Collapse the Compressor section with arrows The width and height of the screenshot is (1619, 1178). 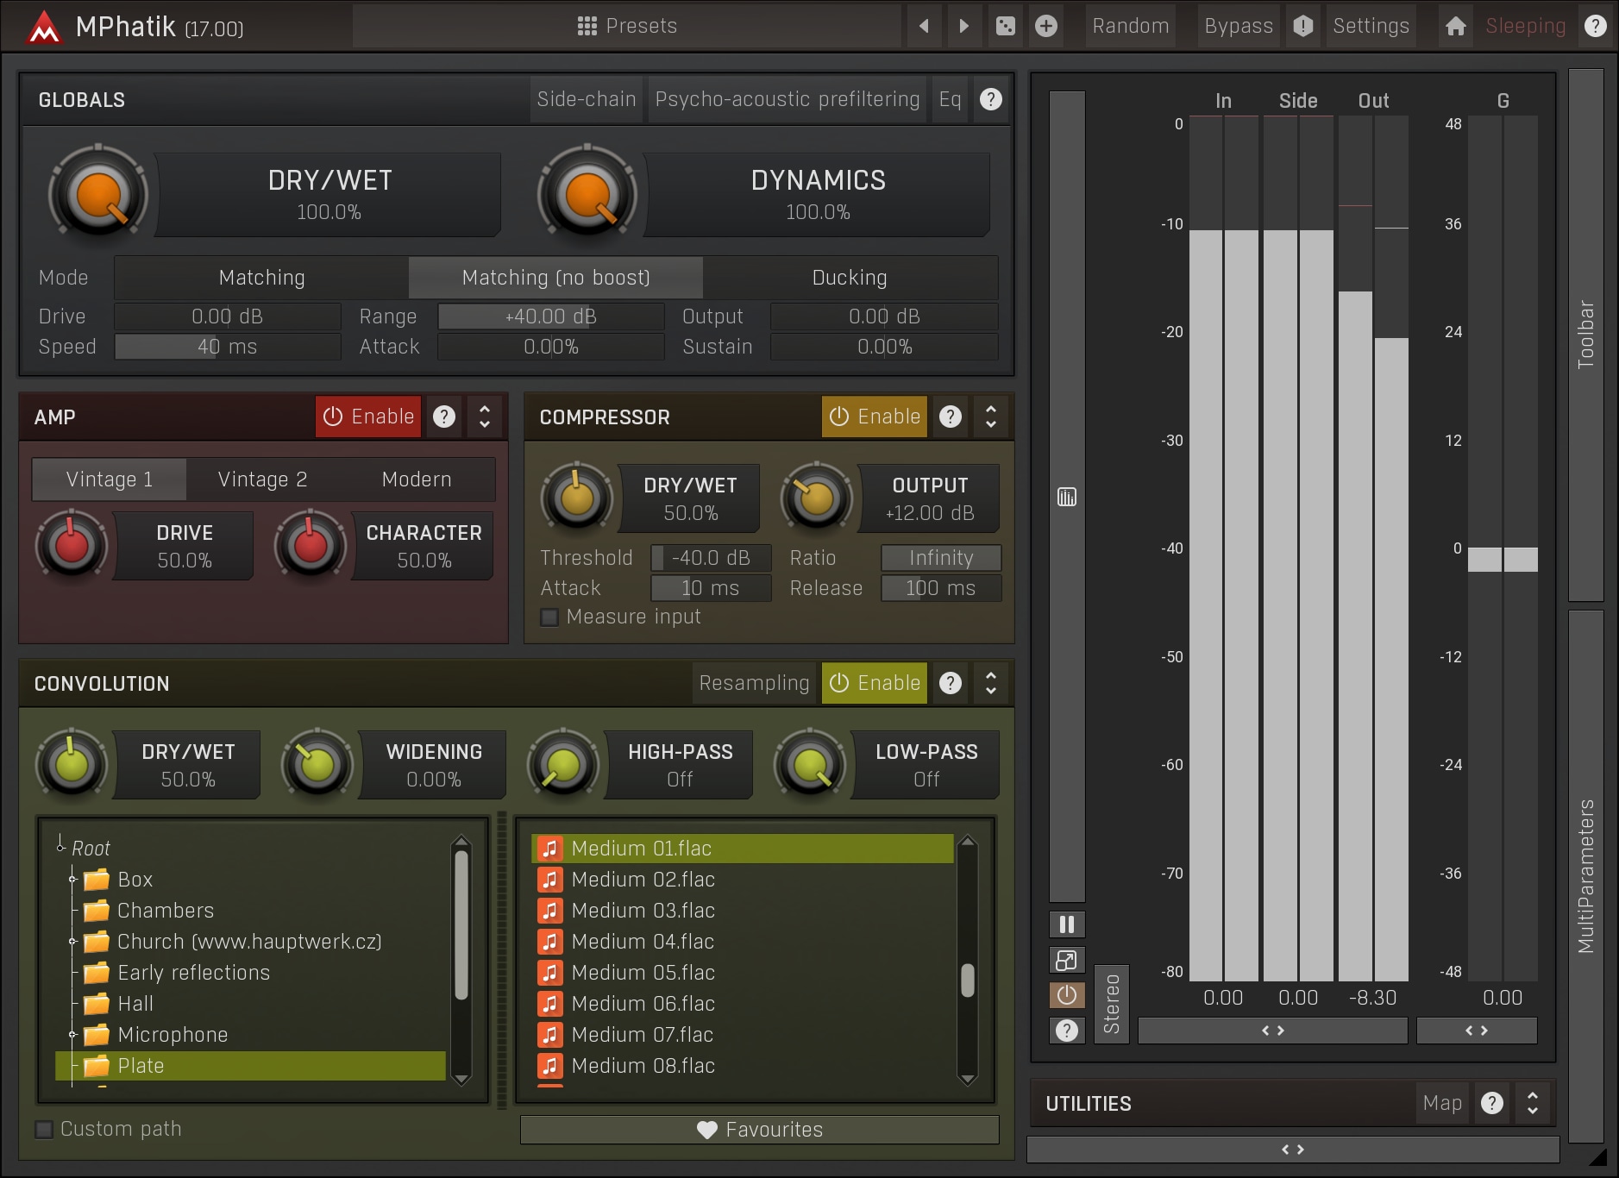(990, 417)
